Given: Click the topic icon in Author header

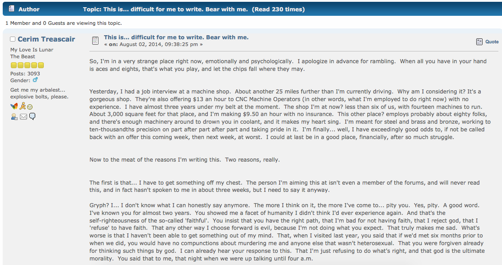Looking at the screenshot, I should (12, 9).
